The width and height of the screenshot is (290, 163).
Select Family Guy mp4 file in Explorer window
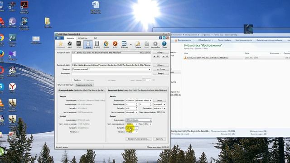point(208,58)
